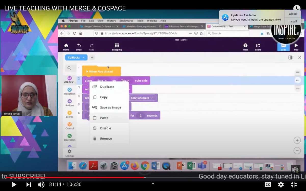Open the three-dot options on line 2
306x191 pixels.
click(x=298, y=80)
